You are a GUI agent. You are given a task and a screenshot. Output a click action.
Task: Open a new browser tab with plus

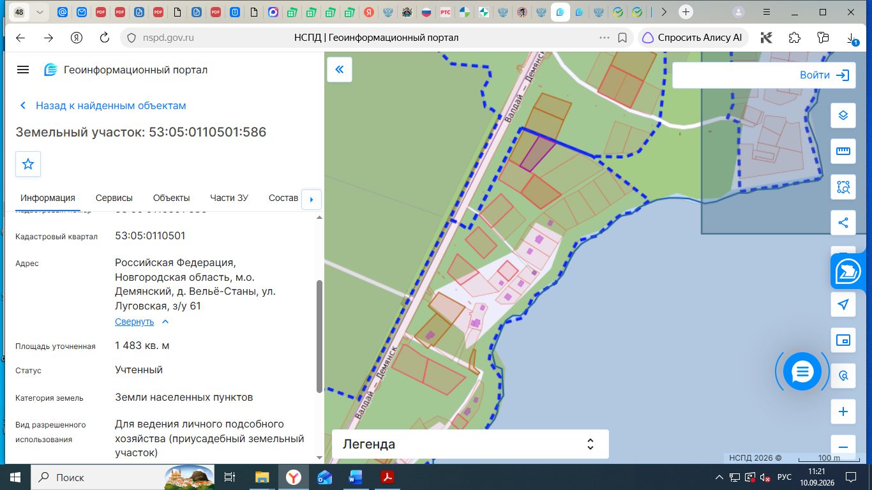point(686,12)
